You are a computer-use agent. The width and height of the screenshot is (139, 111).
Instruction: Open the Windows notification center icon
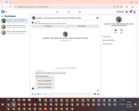[x=136, y=104]
